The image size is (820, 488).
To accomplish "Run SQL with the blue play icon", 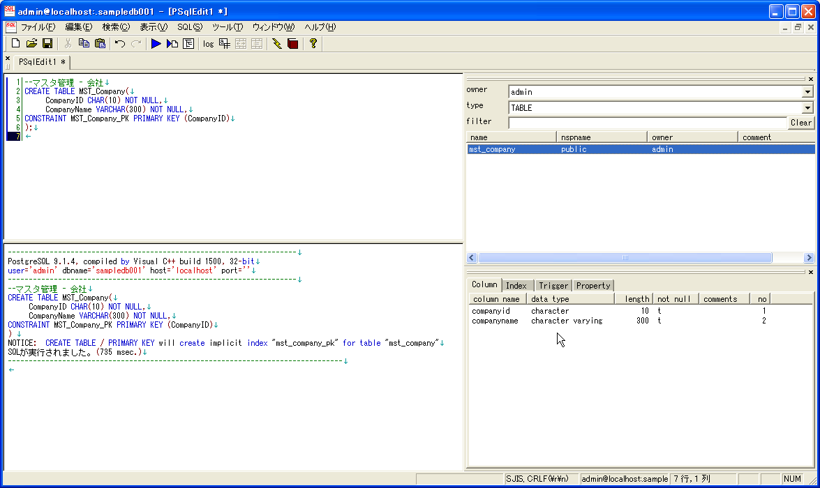I will click(x=156, y=44).
